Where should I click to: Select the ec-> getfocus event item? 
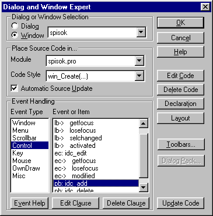[x=96, y=161]
